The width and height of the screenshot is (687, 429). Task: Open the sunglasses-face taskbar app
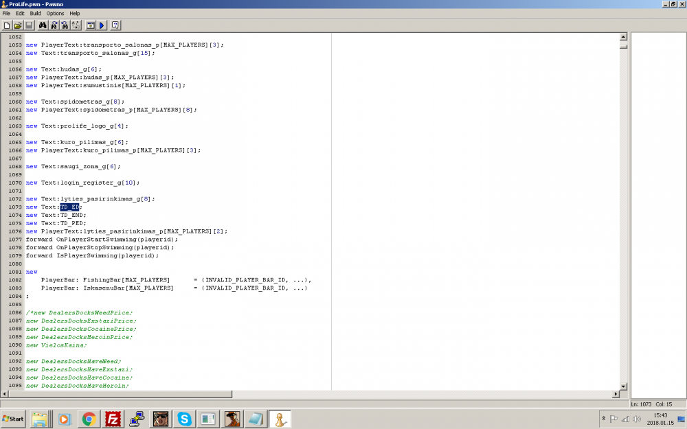[161, 419]
